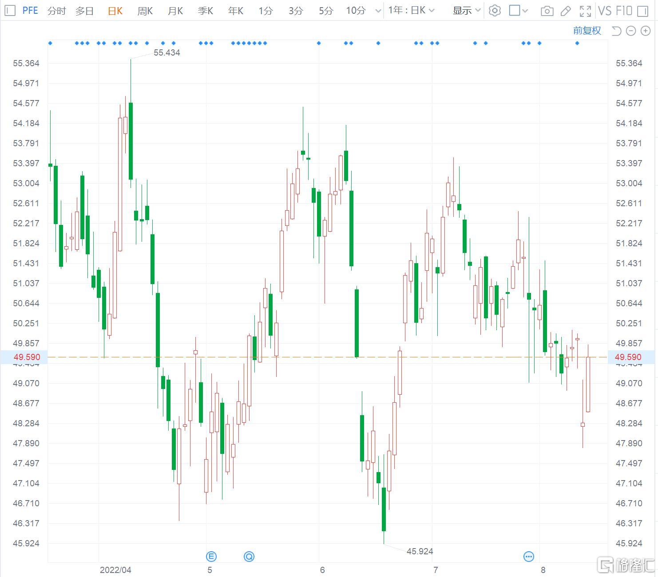Zoom in on the chart with plus icon
The height and width of the screenshot is (577, 658).
[x=646, y=31]
